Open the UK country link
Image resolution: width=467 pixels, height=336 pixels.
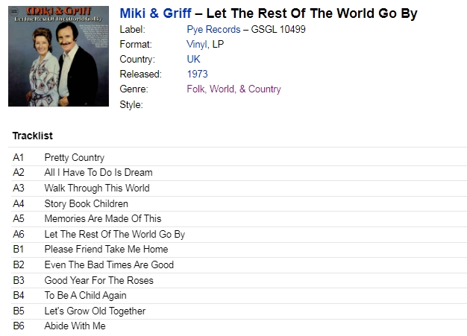click(194, 59)
